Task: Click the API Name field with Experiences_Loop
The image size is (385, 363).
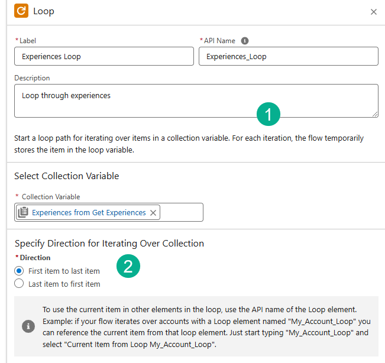Action: pos(288,57)
